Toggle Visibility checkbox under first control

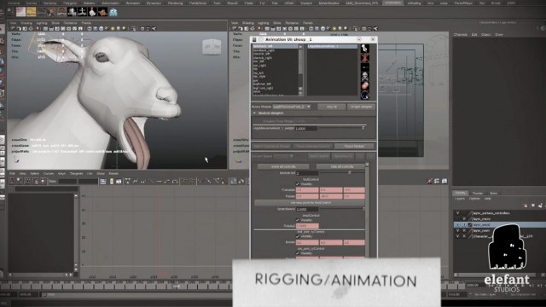pyautogui.click(x=298, y=184)
